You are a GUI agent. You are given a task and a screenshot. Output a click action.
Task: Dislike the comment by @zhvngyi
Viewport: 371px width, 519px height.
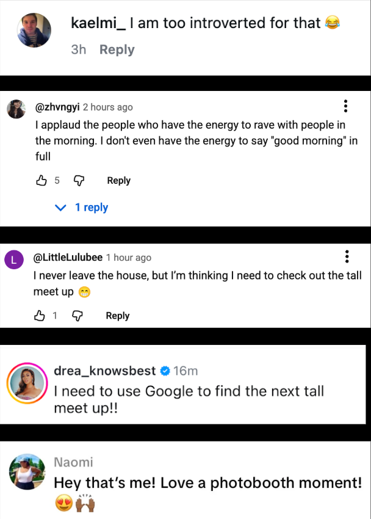click(79, 180)
